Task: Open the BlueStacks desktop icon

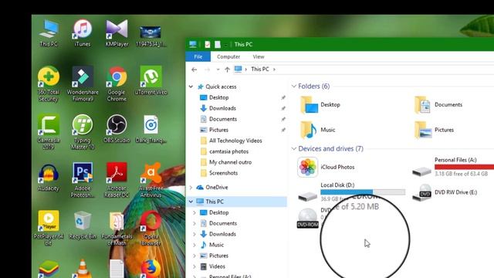Action: pos(48,269)
